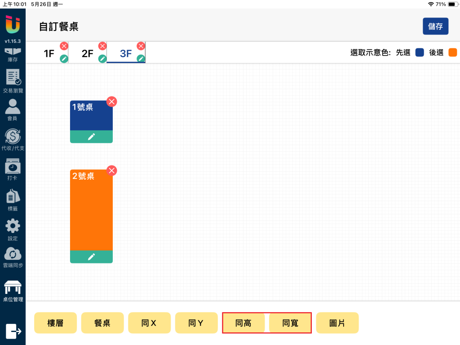The width and height of the screenshot is (460, 345).
Task: Open the 打卡 clock-in icon
Action: coord(13,169)
